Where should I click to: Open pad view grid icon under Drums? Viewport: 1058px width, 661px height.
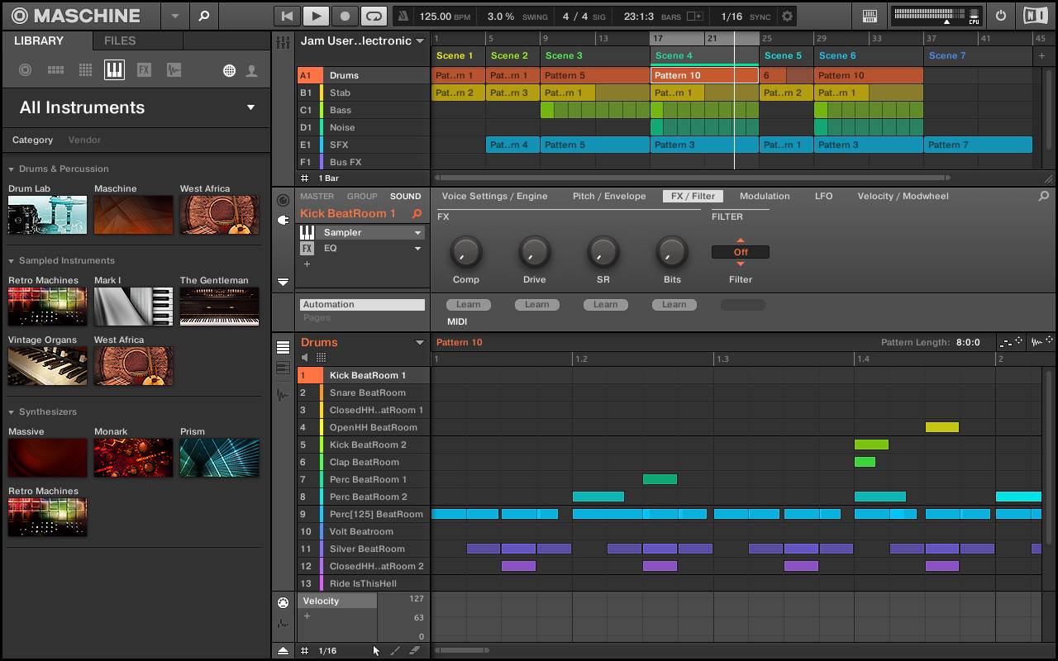tap(321, 358)
